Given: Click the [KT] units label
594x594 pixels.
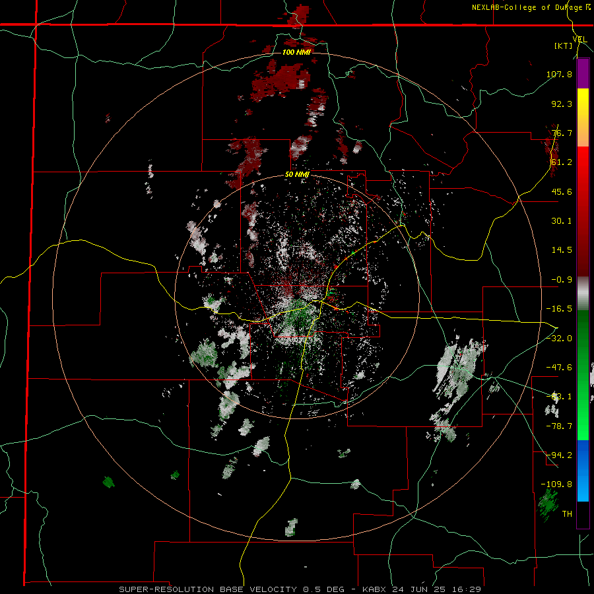Looking at the screenshot, I should click(563, 46).
